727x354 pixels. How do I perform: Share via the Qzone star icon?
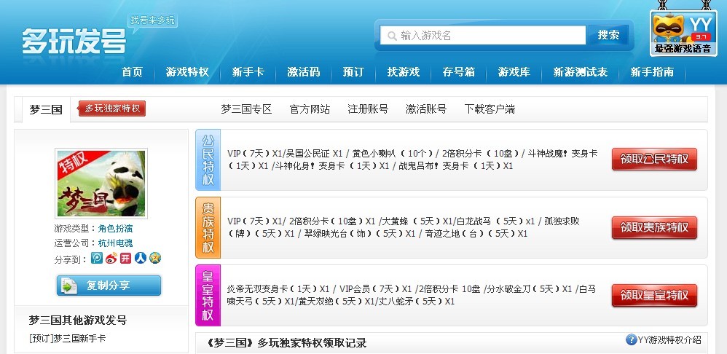[x=155, y=258]
